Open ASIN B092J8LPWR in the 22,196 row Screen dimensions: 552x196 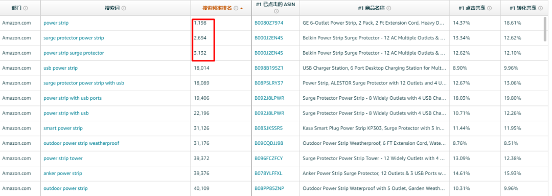click(x=269, y=113)
